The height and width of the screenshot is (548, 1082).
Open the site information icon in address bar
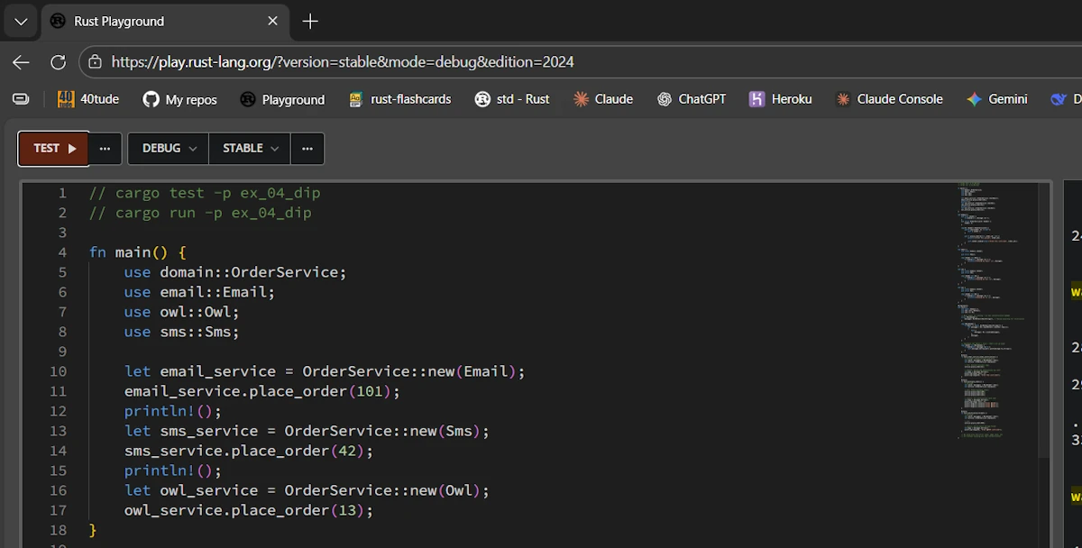click(x=95, y=62)
